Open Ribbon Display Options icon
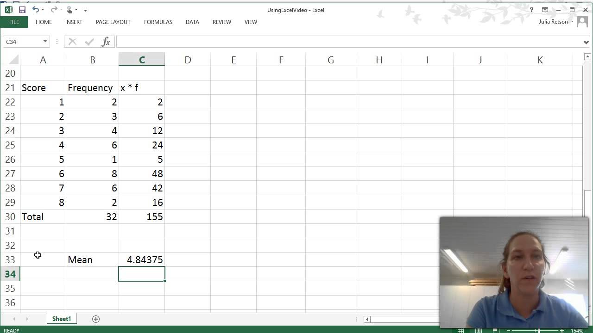 (545, 10)
